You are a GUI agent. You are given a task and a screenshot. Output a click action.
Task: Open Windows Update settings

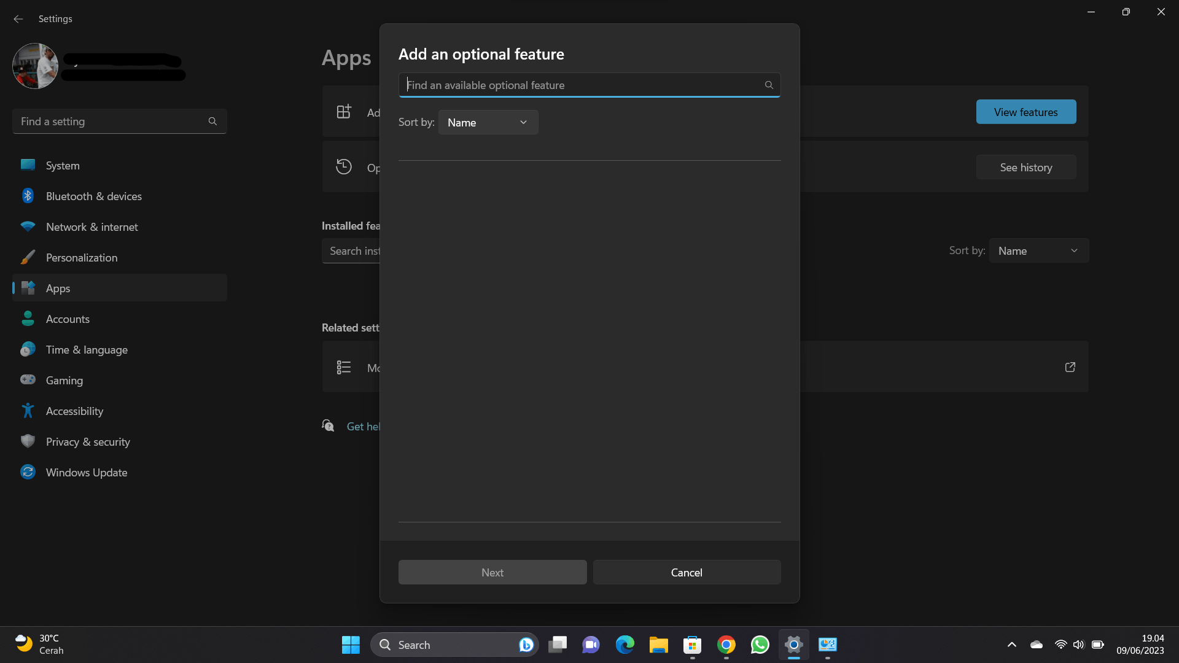(86, 472)
